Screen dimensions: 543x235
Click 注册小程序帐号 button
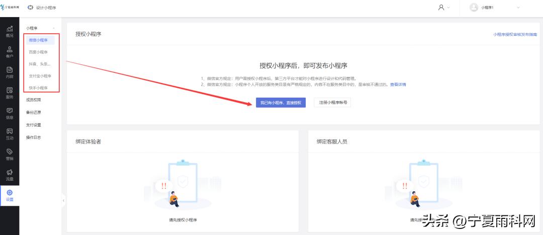click(332, 103)
